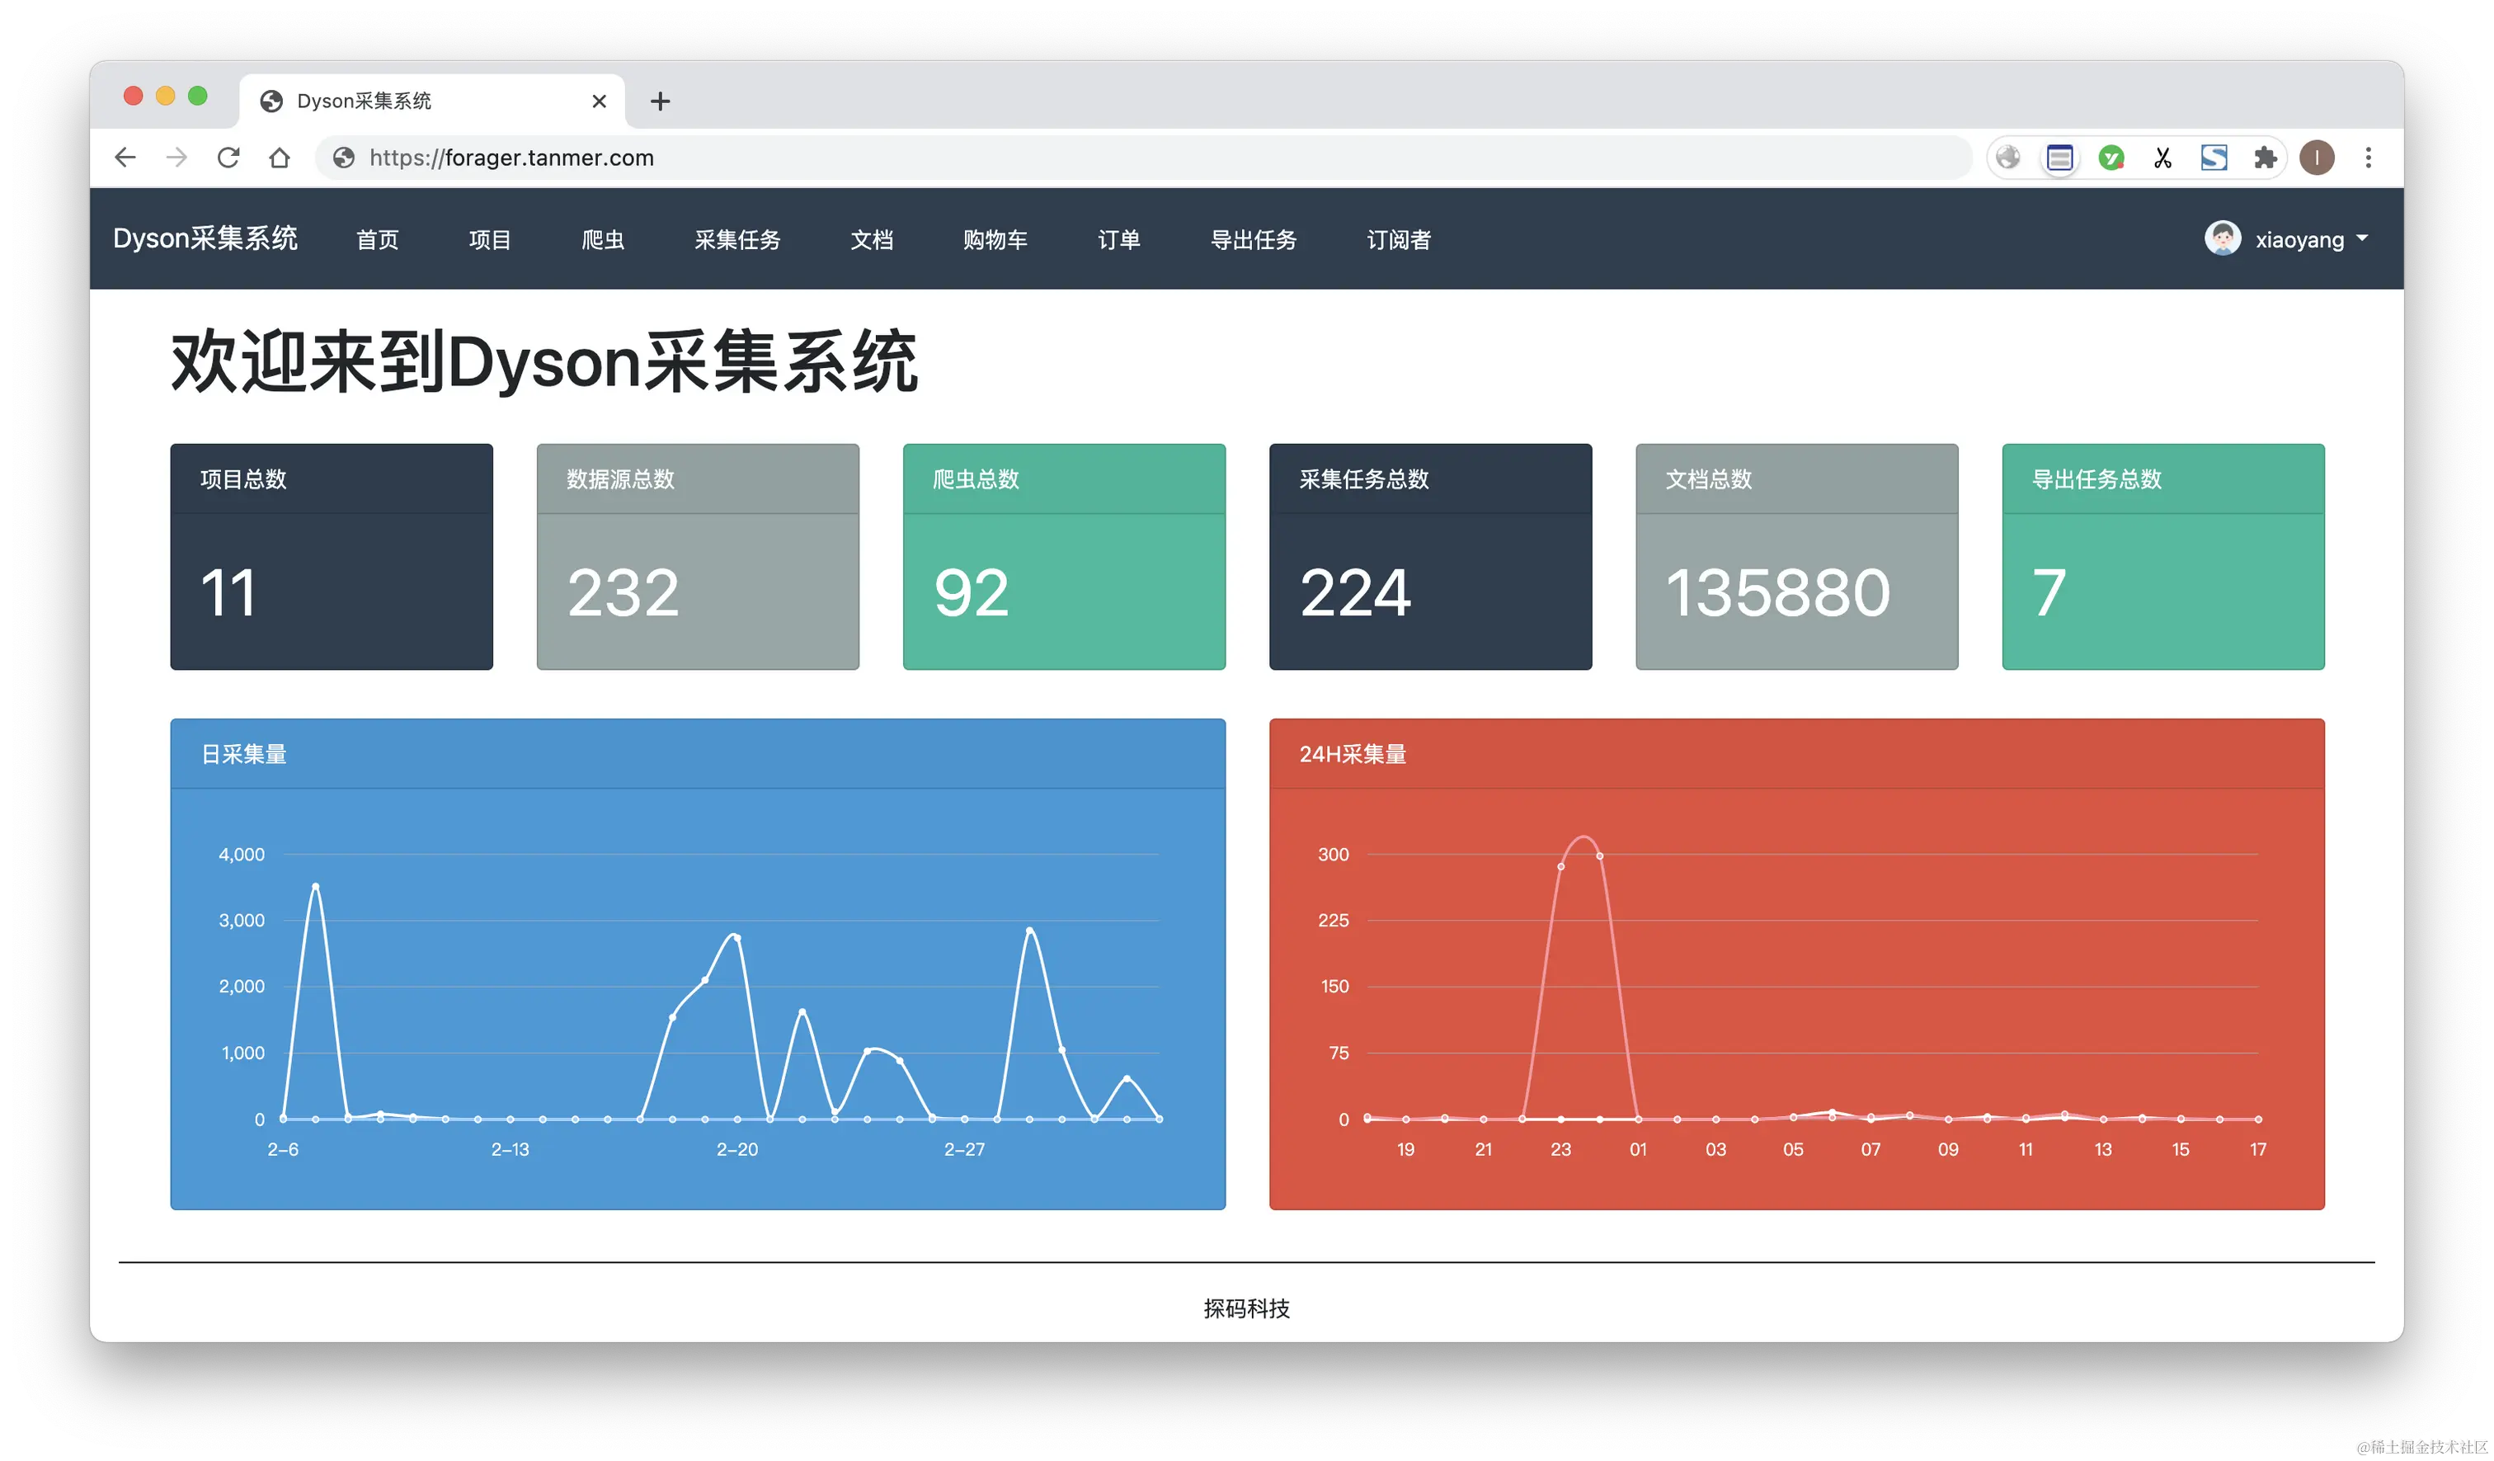Viewport: 2494px width, 1461px height.
Task: Open the puzzle-piece extensions icon
Action: [2265, 158]
